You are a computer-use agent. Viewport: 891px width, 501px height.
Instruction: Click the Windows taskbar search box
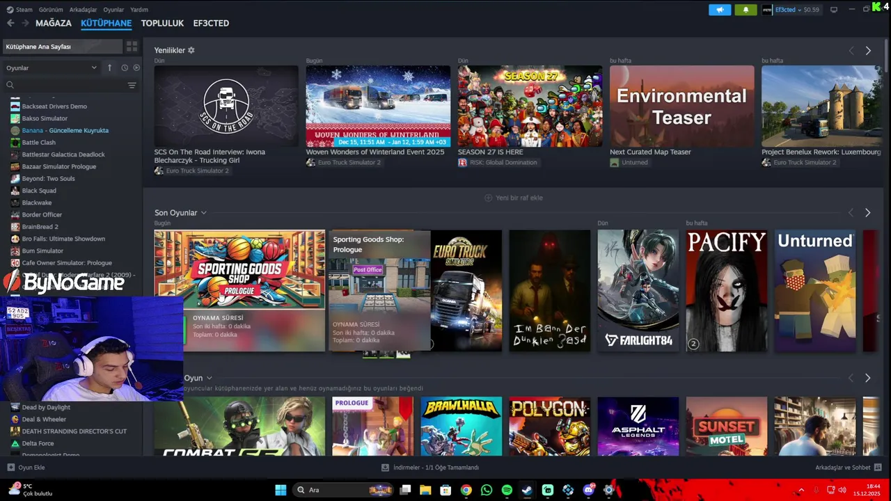pos(342,490)
